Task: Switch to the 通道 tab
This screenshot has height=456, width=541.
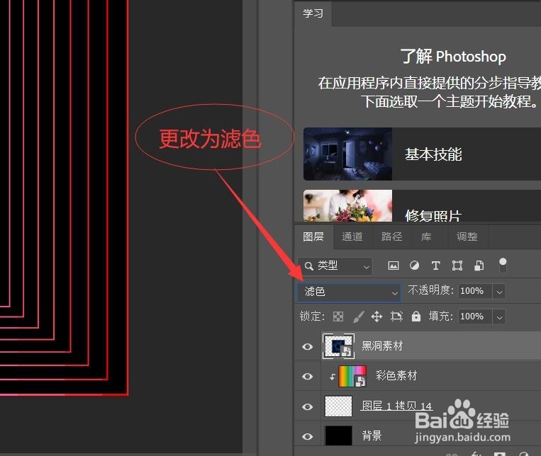Action: [x=352, y=236]
